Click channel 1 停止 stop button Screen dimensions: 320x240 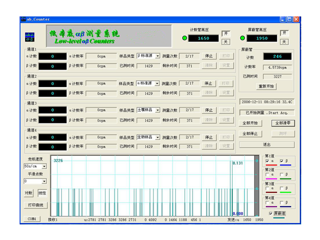click(209, 56)
